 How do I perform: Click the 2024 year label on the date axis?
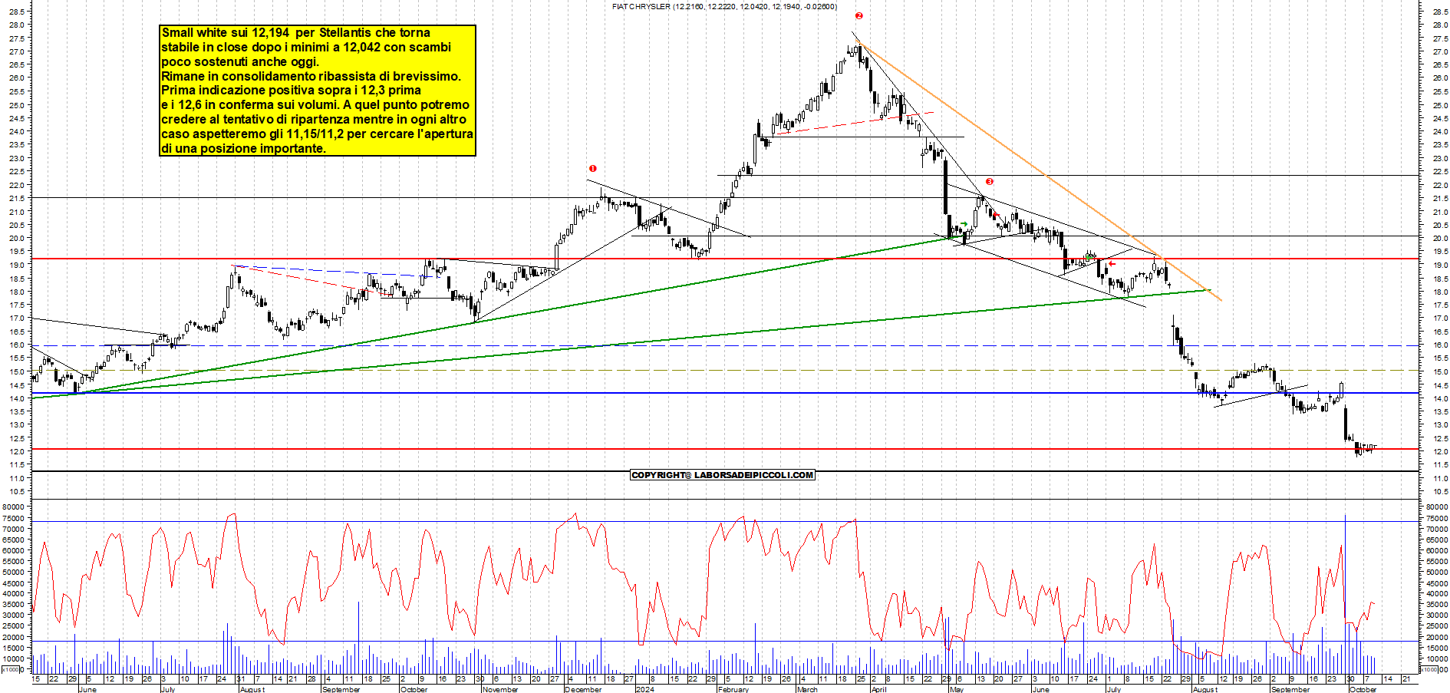pyautogui.click(x=645, y=689)
